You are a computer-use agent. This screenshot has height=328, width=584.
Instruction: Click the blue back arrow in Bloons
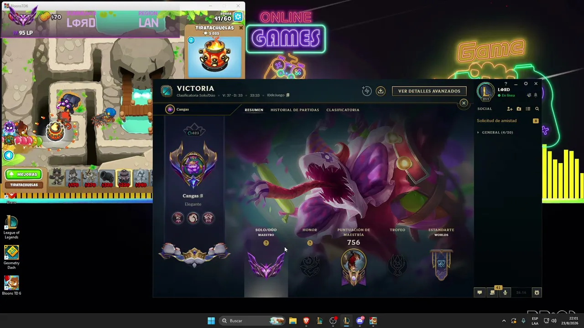tap(8, 156)
